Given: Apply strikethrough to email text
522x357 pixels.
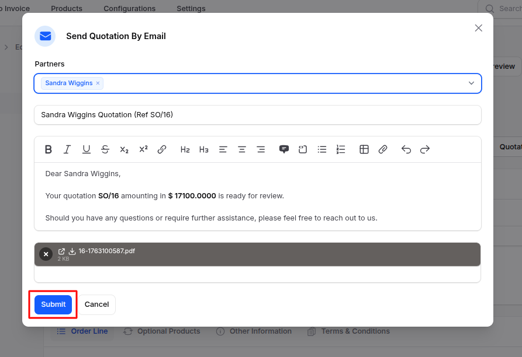Looking at the screenshot, I should [105, 149].
